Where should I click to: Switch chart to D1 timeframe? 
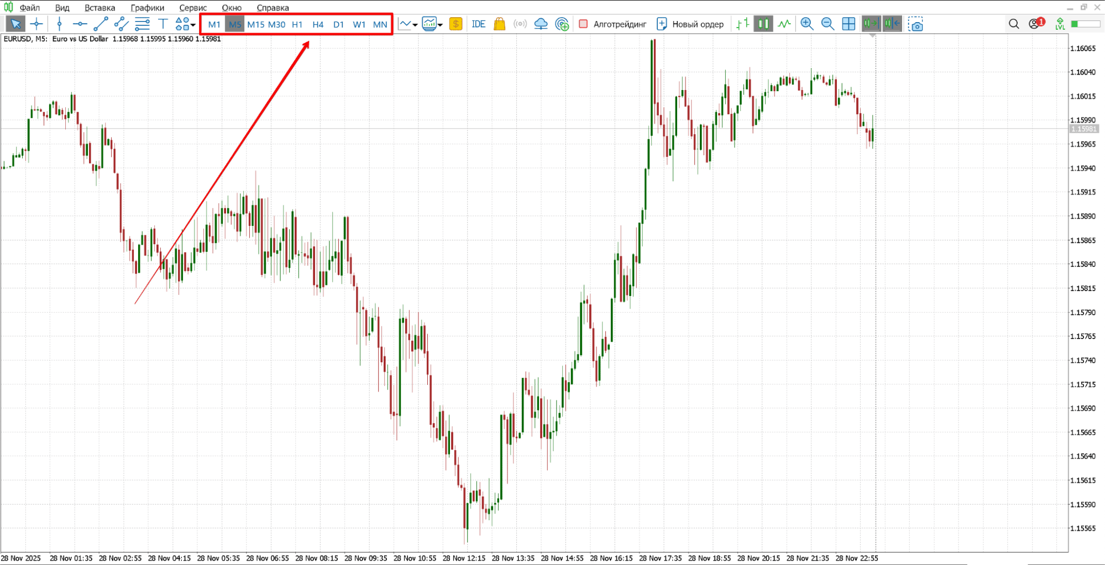pos(339,24)
